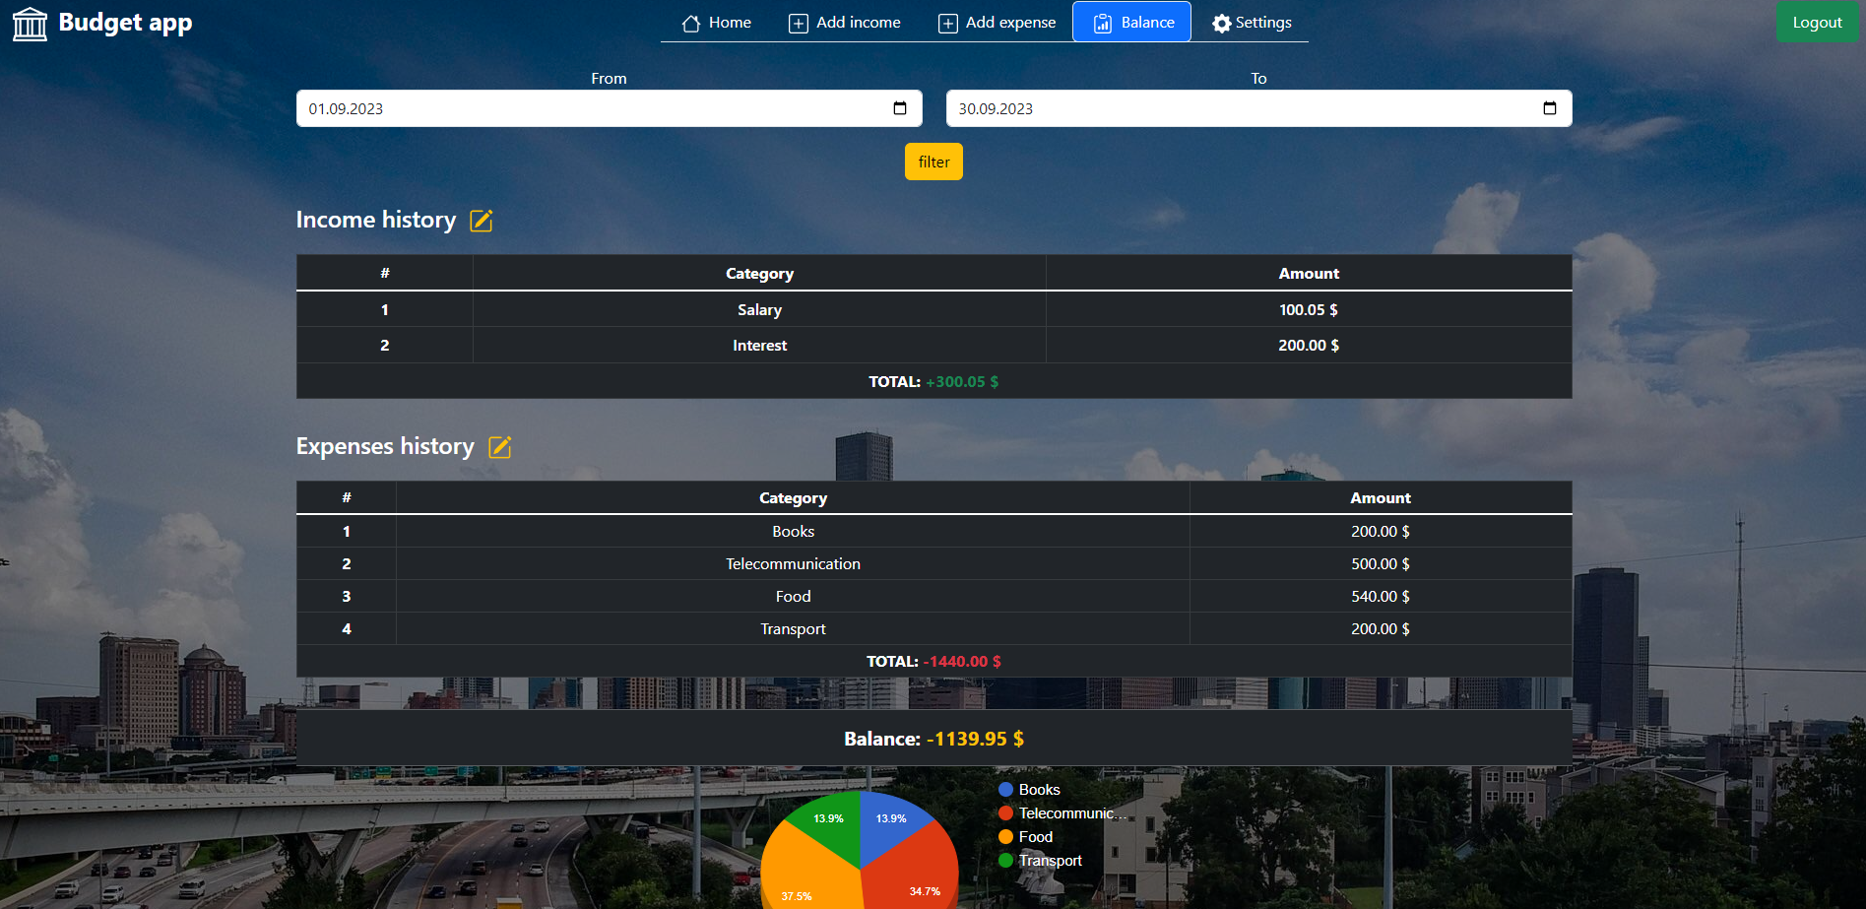Click the yellow filter button
Viewport: 1866px width, 909px height.
933,162
